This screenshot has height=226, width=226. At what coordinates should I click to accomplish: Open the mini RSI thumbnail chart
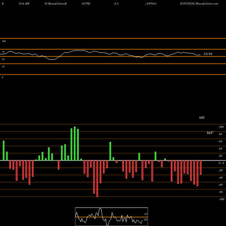[112, 217]
